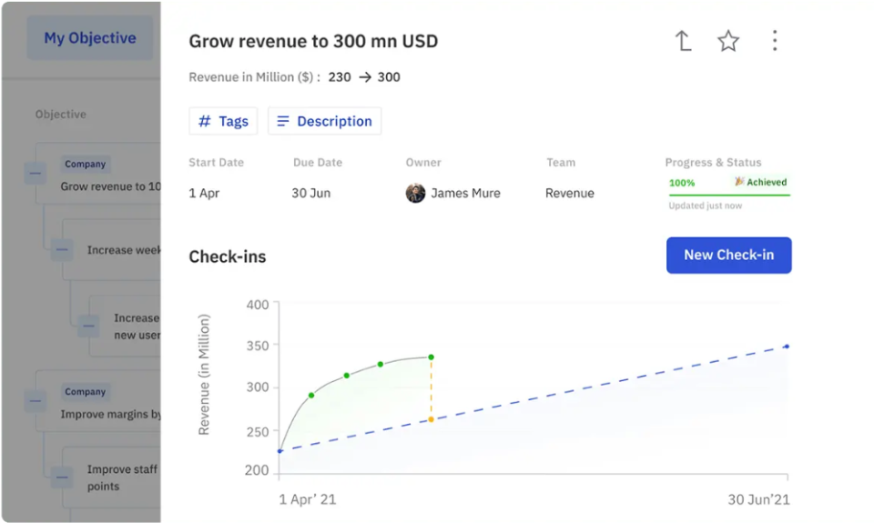Screen dimensions: 874x523
Task: Click the Achieved status badge
Action: click(x=760, y=182)
